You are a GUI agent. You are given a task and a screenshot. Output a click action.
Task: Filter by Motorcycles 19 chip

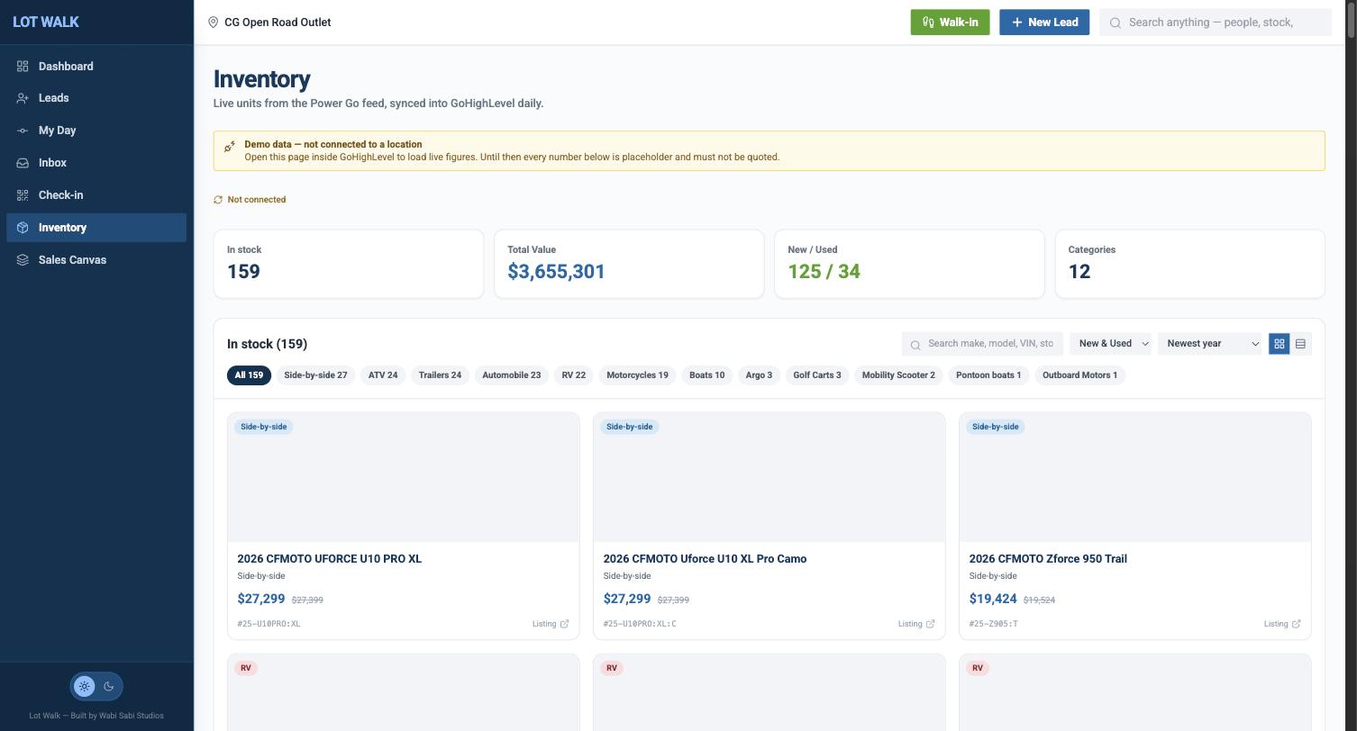[638, 375]
